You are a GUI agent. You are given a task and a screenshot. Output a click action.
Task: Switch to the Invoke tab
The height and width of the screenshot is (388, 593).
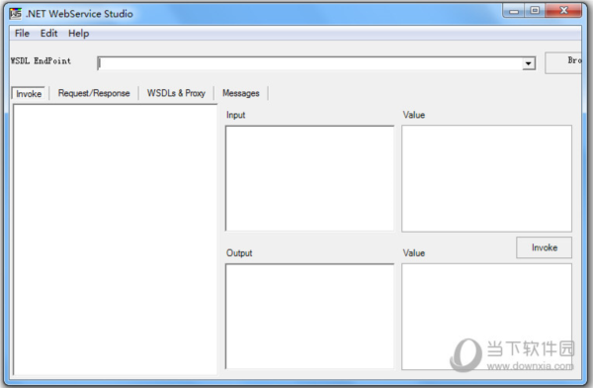click(x=29, y=94)
